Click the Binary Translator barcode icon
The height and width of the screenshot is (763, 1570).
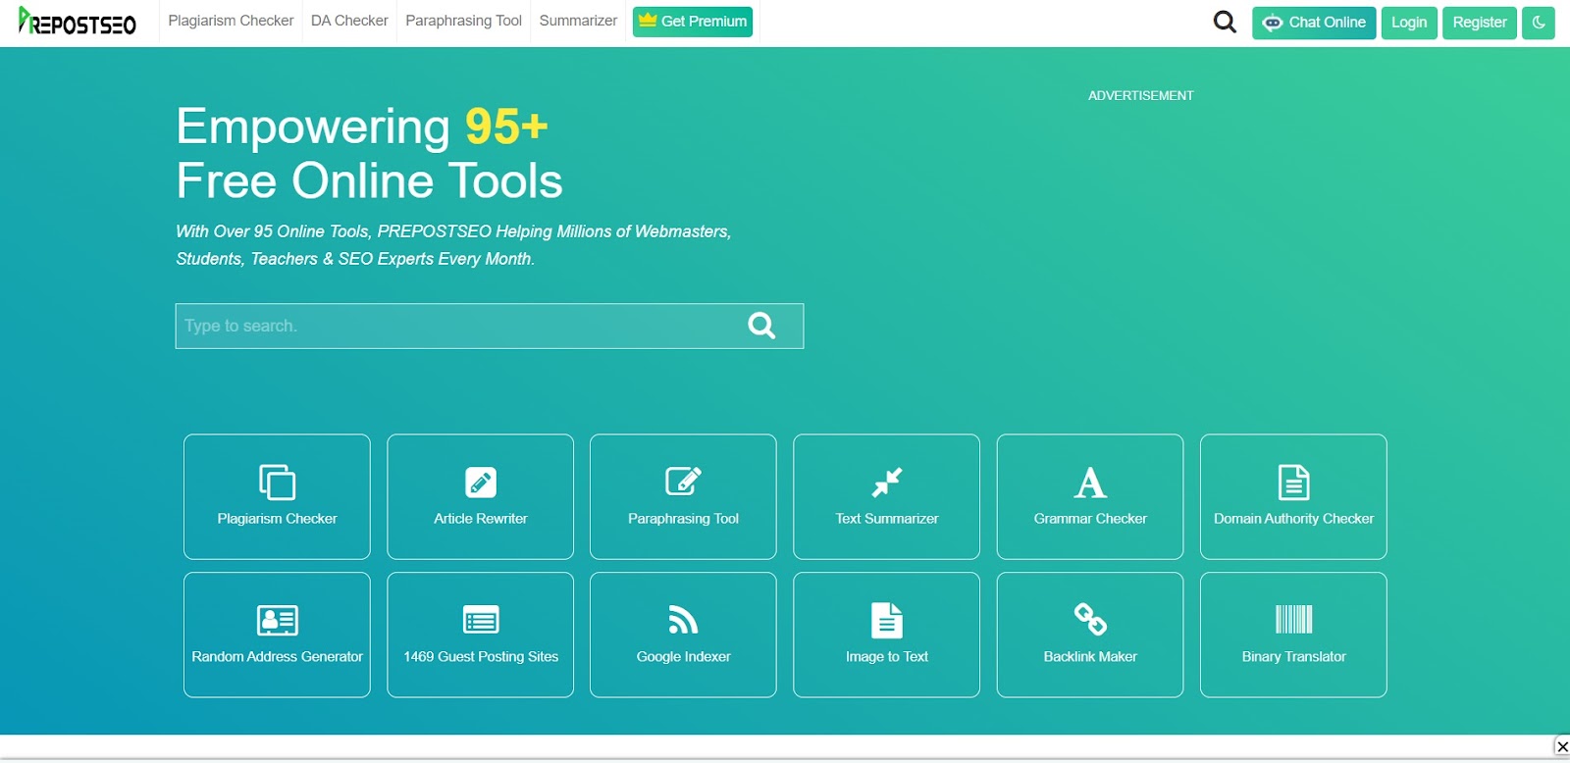(x=1293, y=620)
